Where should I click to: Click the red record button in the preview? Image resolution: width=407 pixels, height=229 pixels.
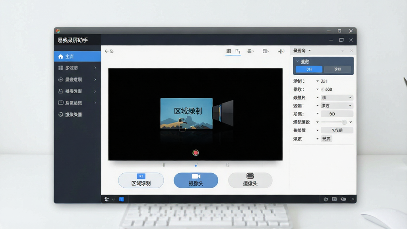pyautogui.click(x=196, y=153)
